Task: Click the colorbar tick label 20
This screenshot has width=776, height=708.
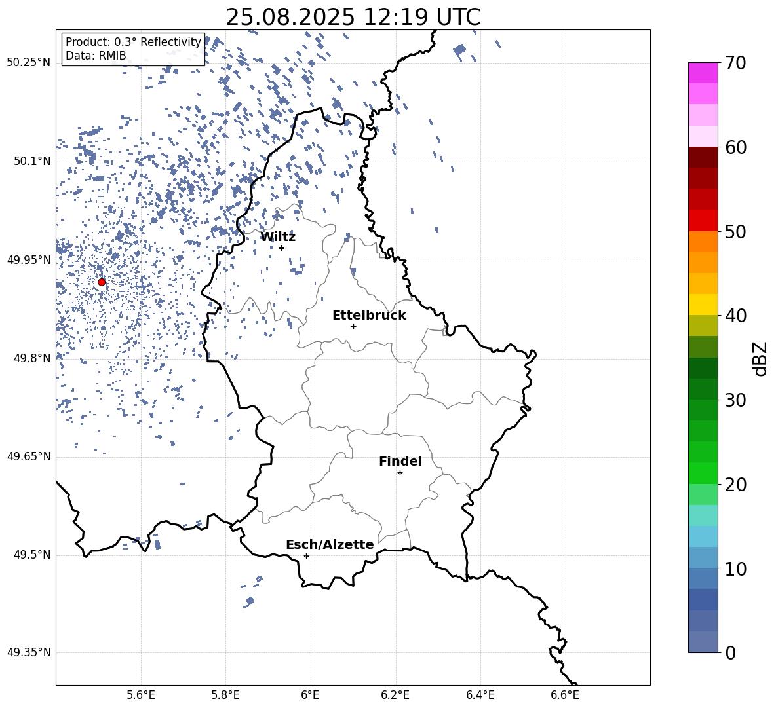Action: point(735,485)
